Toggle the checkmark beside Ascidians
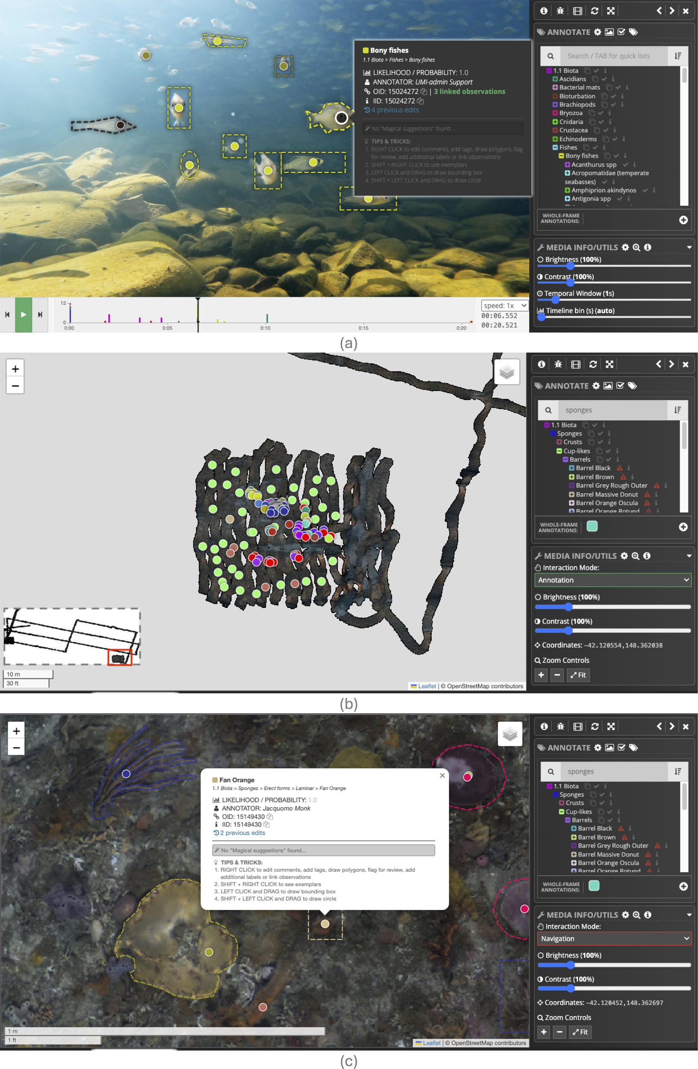 (604, 79)
